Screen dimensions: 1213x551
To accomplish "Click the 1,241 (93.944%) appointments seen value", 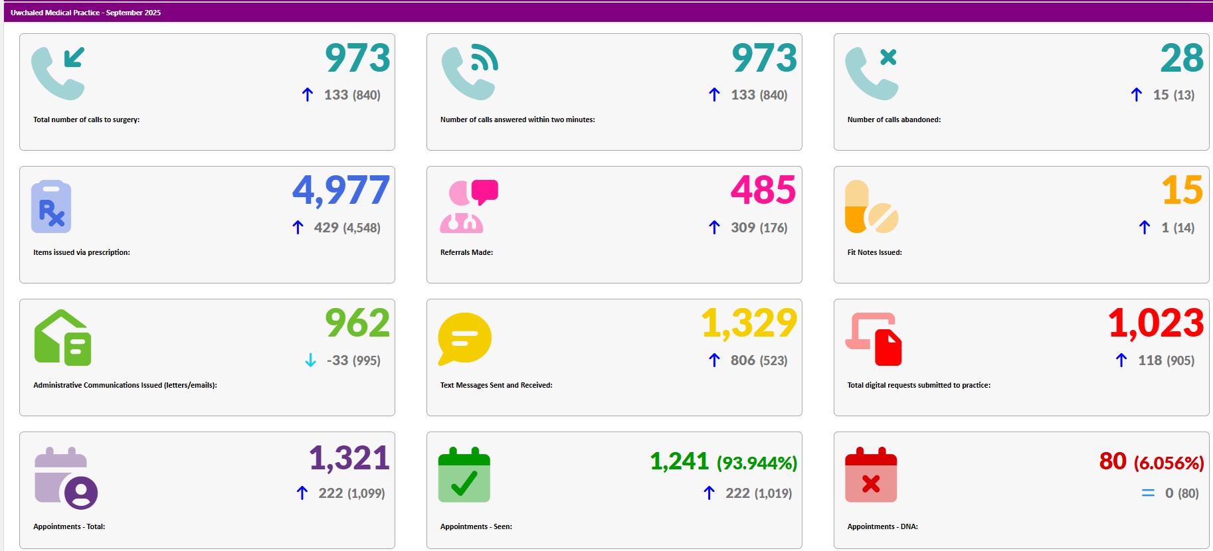I will [723, 461].
